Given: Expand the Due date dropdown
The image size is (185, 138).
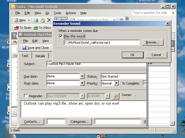Looking at the screenshot, I should (82, 76).
